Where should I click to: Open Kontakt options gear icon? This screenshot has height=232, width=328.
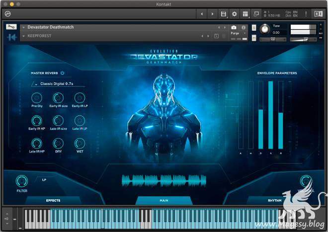235,14
